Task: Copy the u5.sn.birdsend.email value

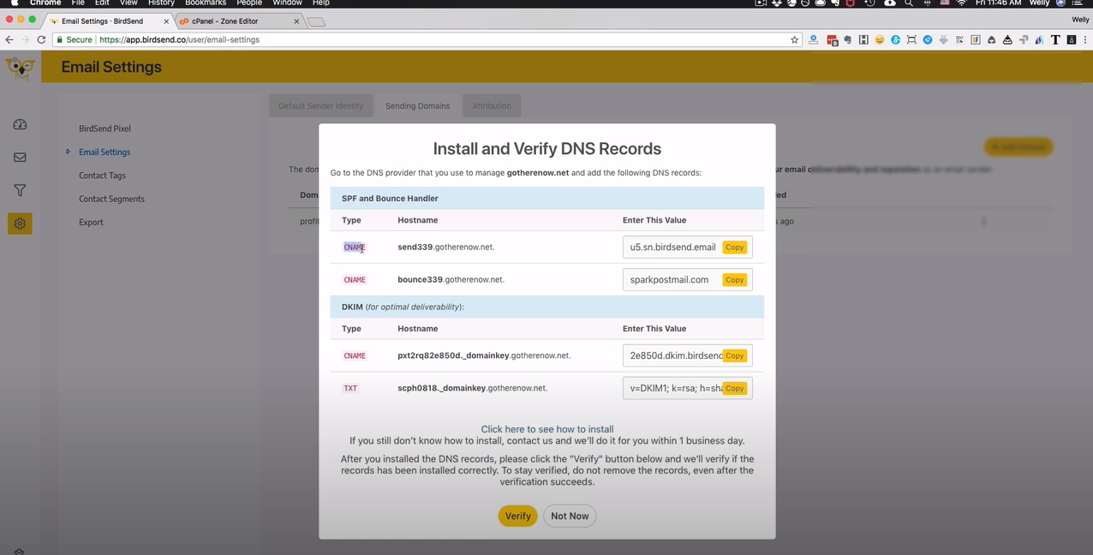Action: 734,248
